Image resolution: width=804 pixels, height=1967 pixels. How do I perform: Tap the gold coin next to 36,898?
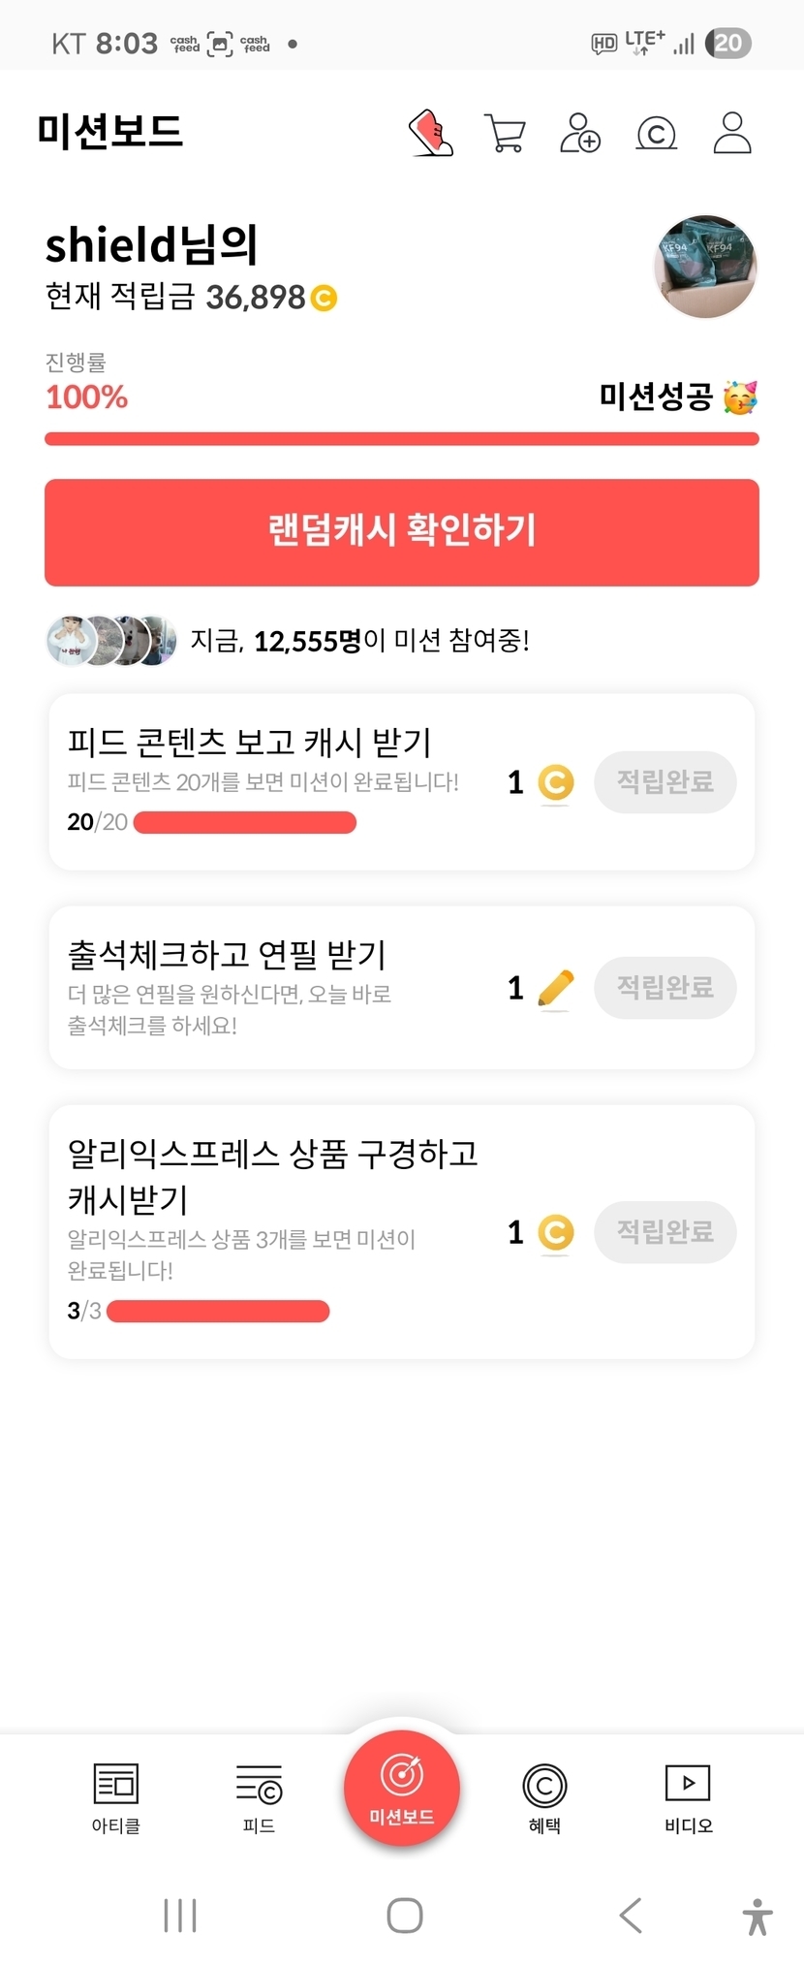click(x=324, y=298)
